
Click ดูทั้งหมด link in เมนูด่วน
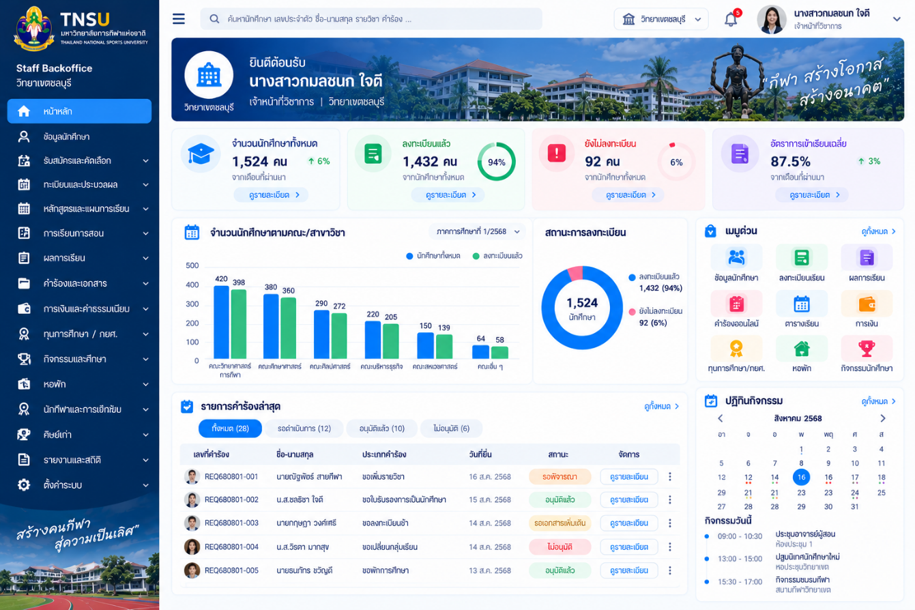[x=878, y=232]
